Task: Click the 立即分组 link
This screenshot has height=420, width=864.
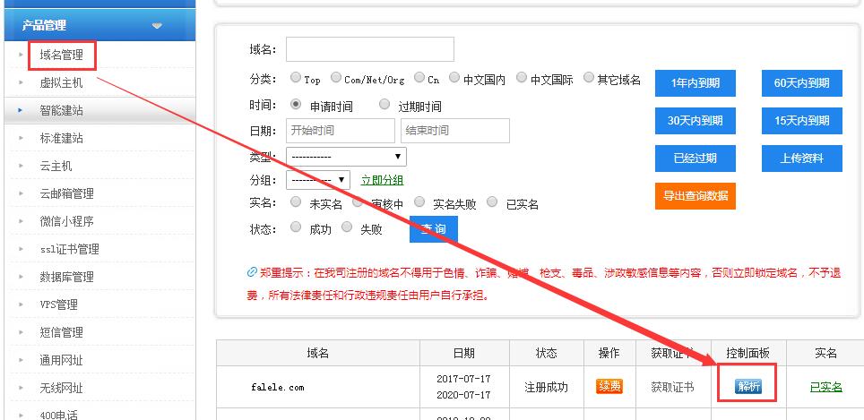Action: (x=382, y=180)
